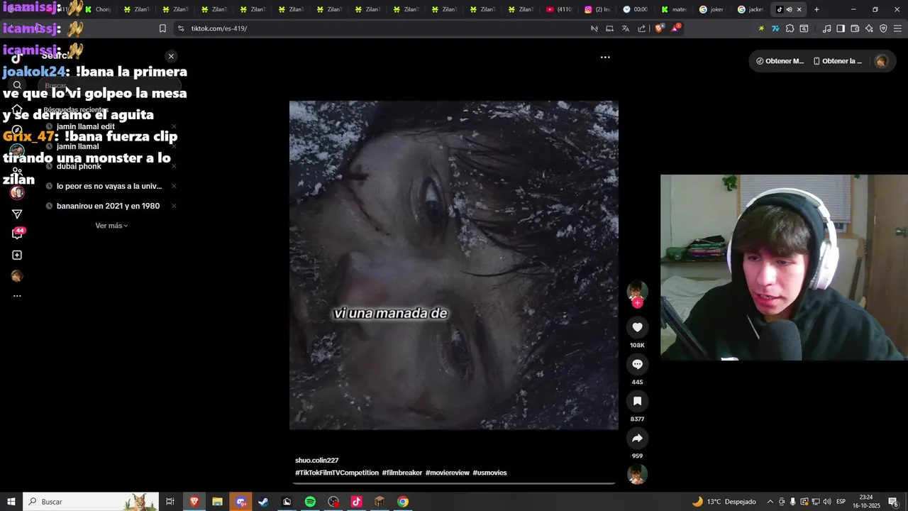Expand recent searches with Ver más
This screenshot has width=908, height=511.
pos(111,226)
